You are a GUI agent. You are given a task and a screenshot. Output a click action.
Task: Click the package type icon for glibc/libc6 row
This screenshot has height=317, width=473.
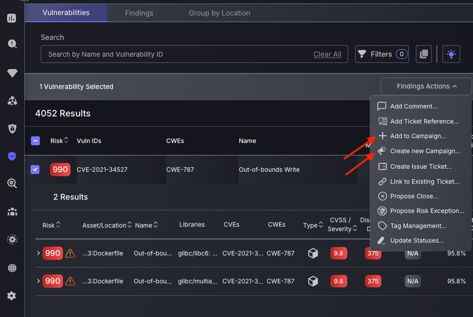click(x=313, y=253)
